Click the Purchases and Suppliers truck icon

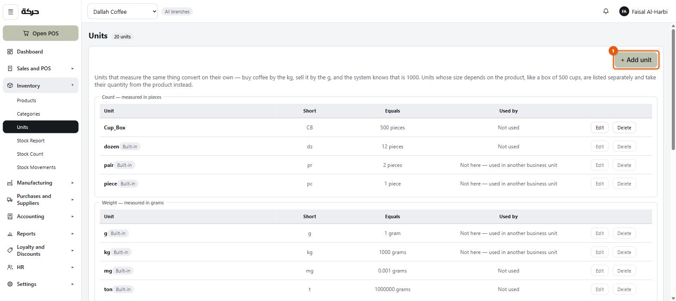pyautogui.click(x=10, y=200)
